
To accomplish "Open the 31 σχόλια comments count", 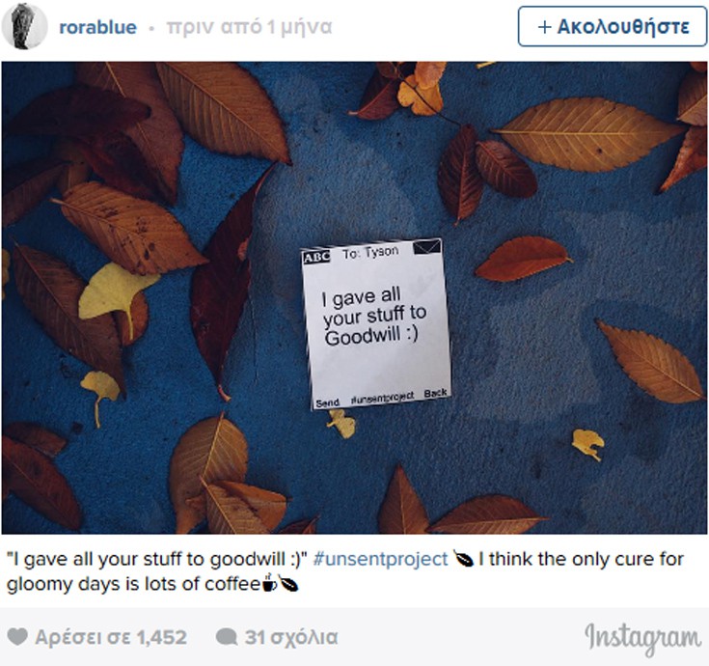I will pyautogui.click(x=291, y=637).
